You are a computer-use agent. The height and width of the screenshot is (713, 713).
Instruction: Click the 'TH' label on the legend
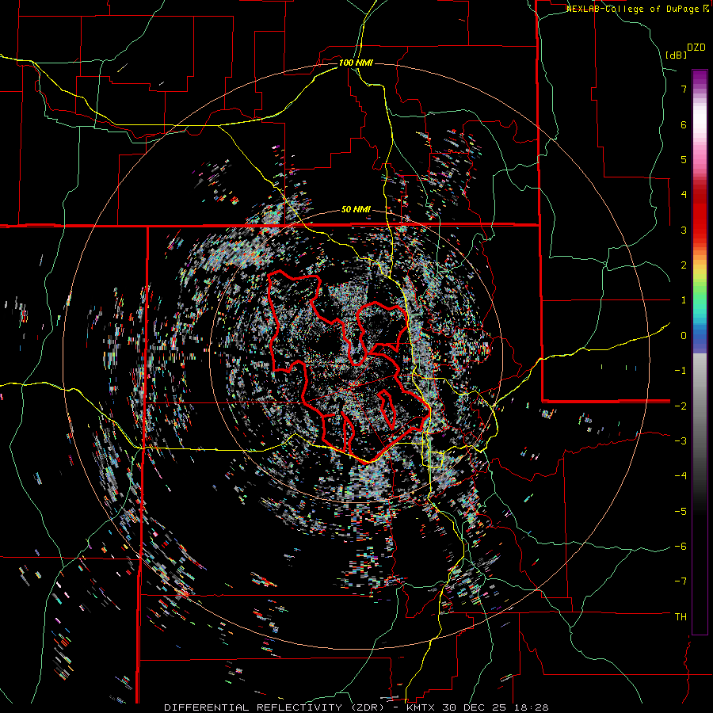681,617
